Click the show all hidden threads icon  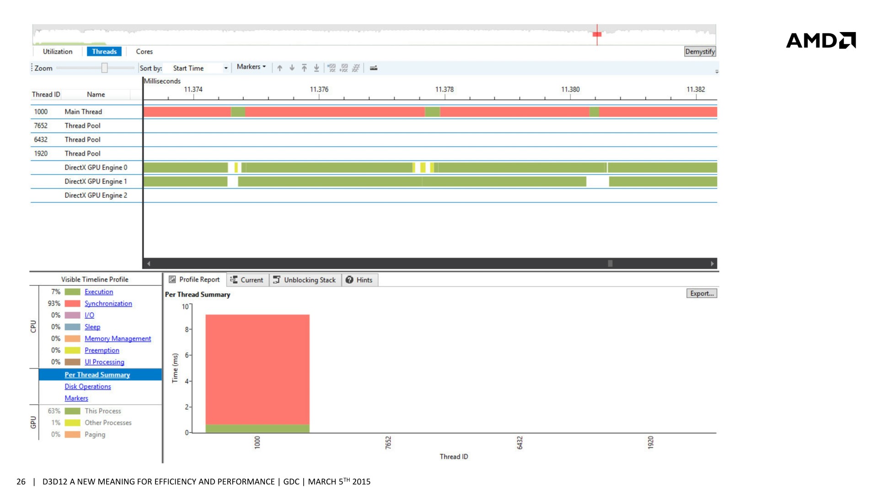[x=356, y=68]
